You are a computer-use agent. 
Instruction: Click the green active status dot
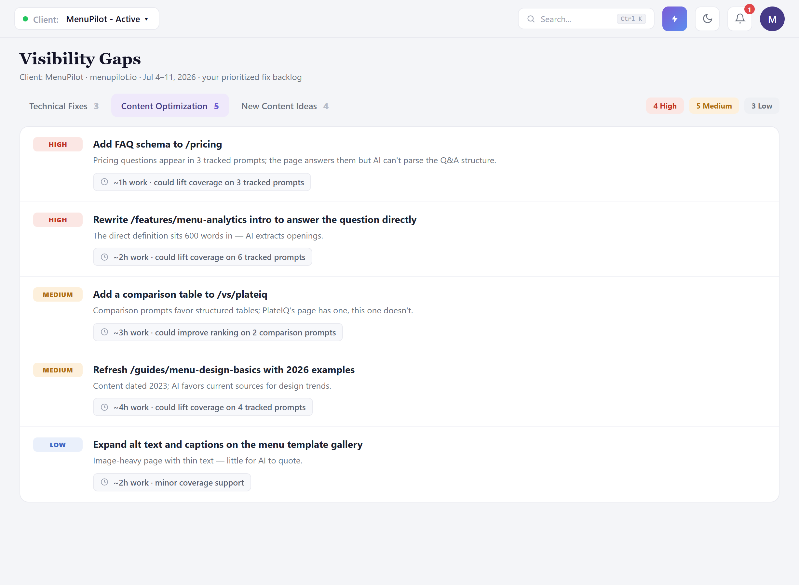[x=25, y=19]
